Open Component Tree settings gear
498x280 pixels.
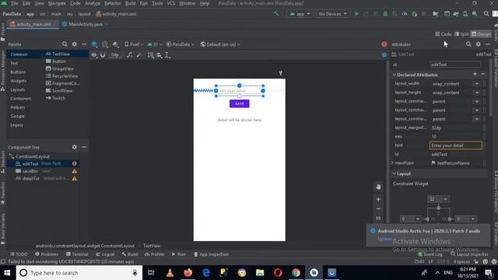75,147
